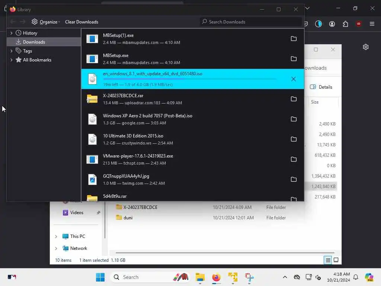Click the X-240237EBCDCE.rar archive icon
Image resolution: width=381 pixels, height=286 pixels.
(x=92, y=99)
